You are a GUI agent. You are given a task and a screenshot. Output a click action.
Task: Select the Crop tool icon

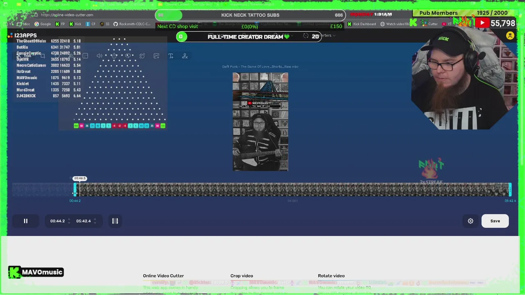(x=43, y=56)
